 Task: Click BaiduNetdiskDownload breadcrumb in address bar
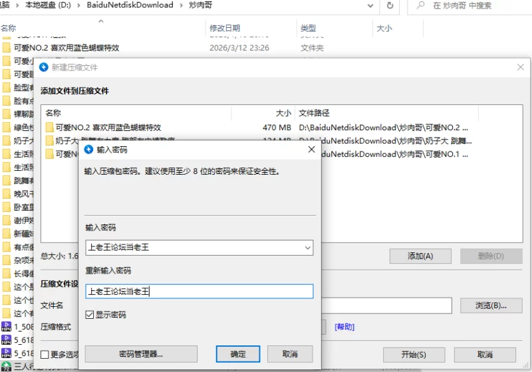click(x=130, y=5)
